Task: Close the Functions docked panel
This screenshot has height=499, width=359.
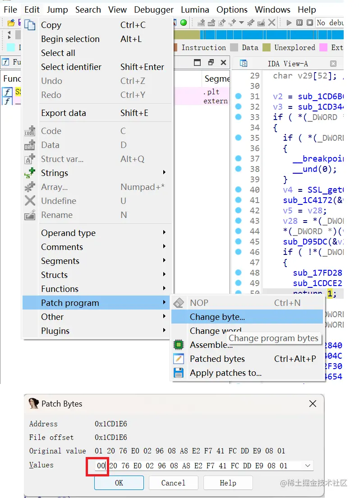Action: click(x=224, y=62)
